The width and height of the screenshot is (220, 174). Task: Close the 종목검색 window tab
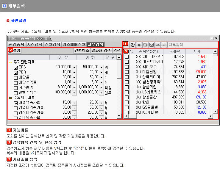pos(46,38)
